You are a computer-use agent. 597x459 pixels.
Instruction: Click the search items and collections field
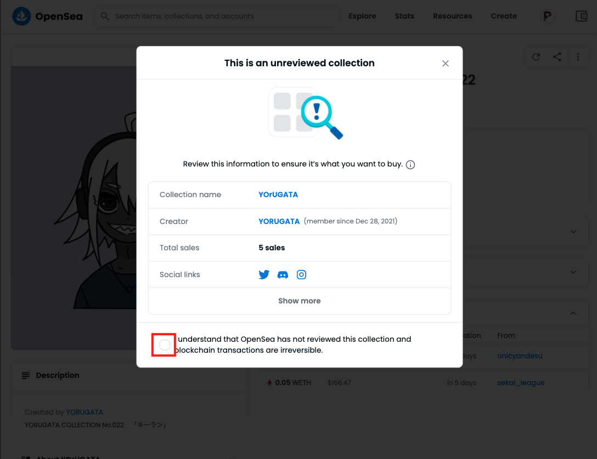point(219,16)
